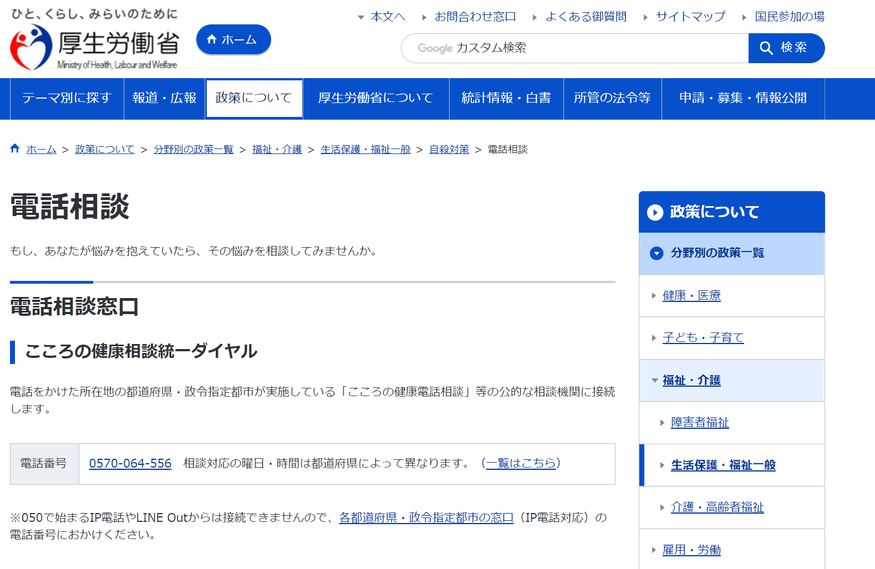Viewport: 875px width, 569px height.
Task: Go to 自殺対策 in the breadcrumb
Action: (449, 150)
